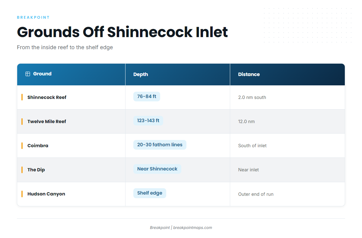
Task: Click the Near Shinnecock depth badge
Action: 157,169
